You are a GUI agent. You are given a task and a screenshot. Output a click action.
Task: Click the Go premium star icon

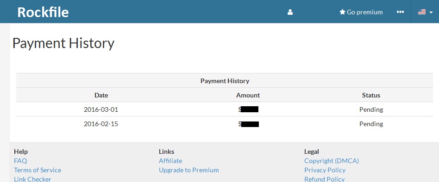pos(342,12)
